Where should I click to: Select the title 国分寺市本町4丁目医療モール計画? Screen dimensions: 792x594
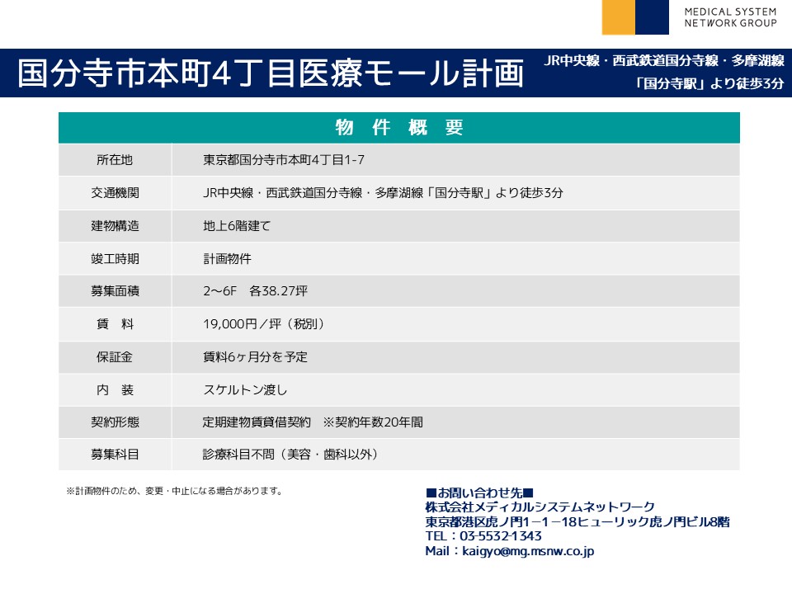click(x=271, y=73)
